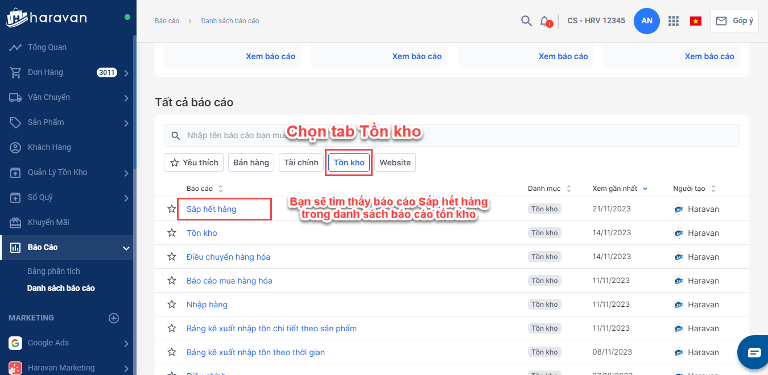Click the Khuyến Mãi store icon
Viewport: 768px width, 375px height.
pos(15,222)
